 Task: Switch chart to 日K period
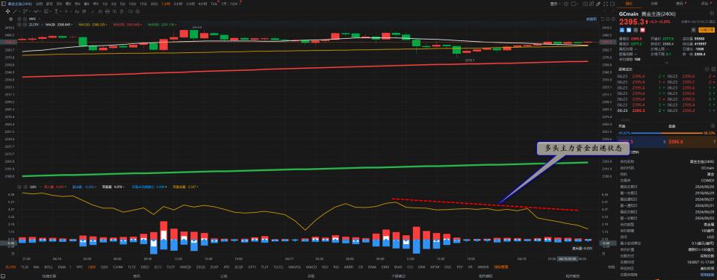[x=60, y=4]
